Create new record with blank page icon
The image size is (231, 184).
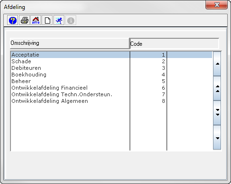pos(47,20)
